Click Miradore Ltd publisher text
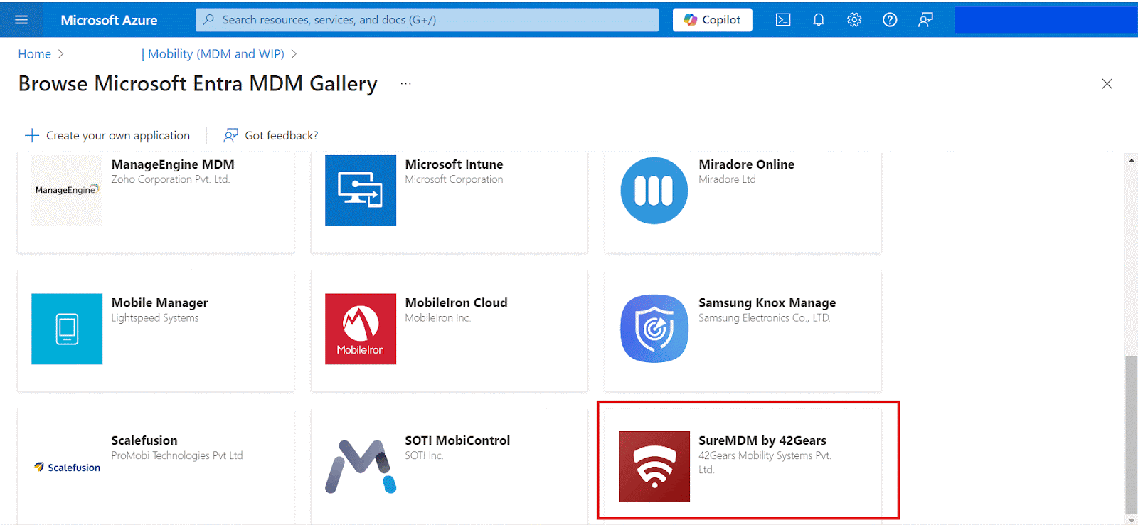1138x528 pixels. click(727, 179)
